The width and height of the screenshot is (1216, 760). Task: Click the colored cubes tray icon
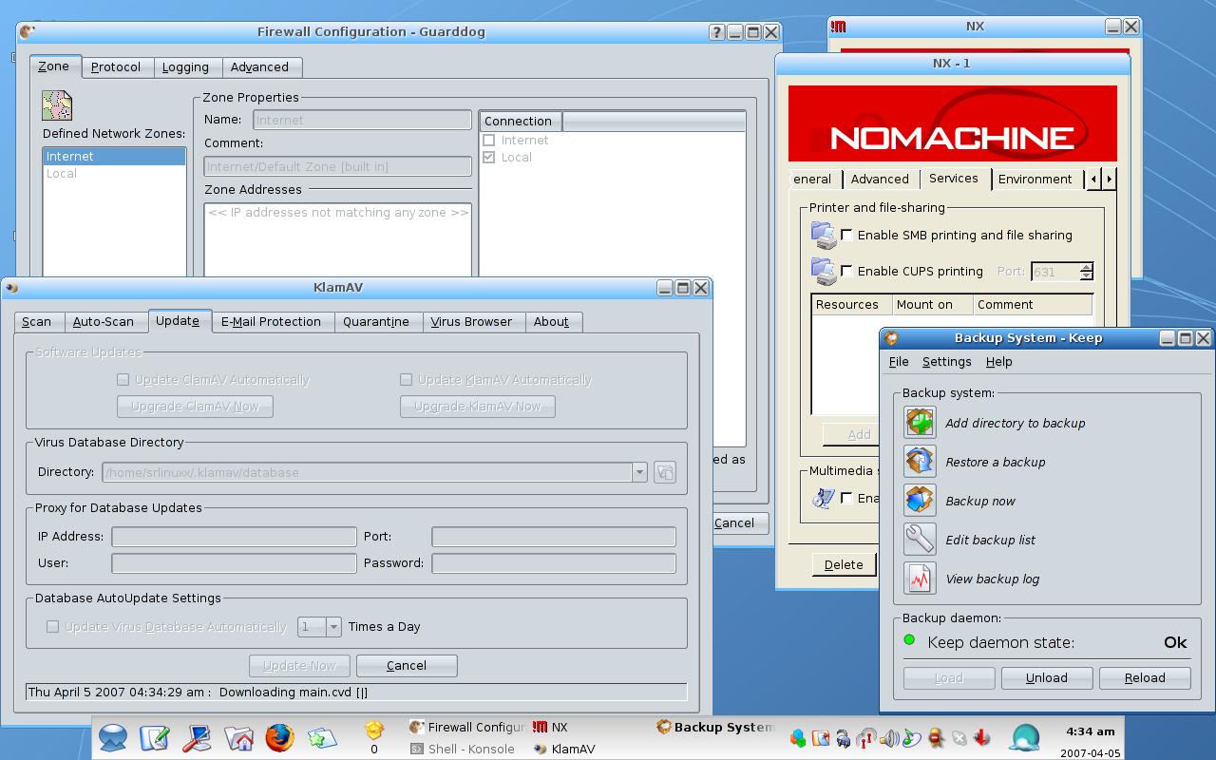798,737
